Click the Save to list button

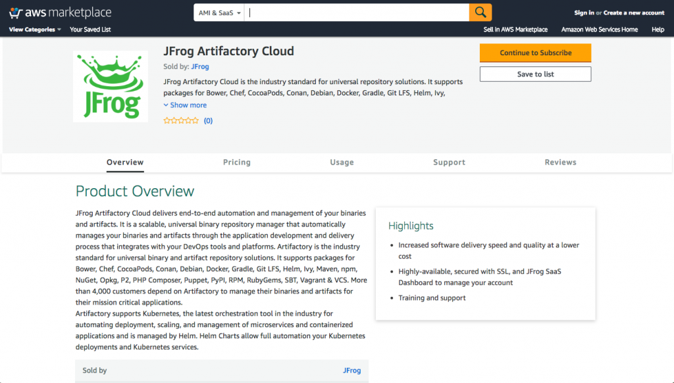click(535, 74)
